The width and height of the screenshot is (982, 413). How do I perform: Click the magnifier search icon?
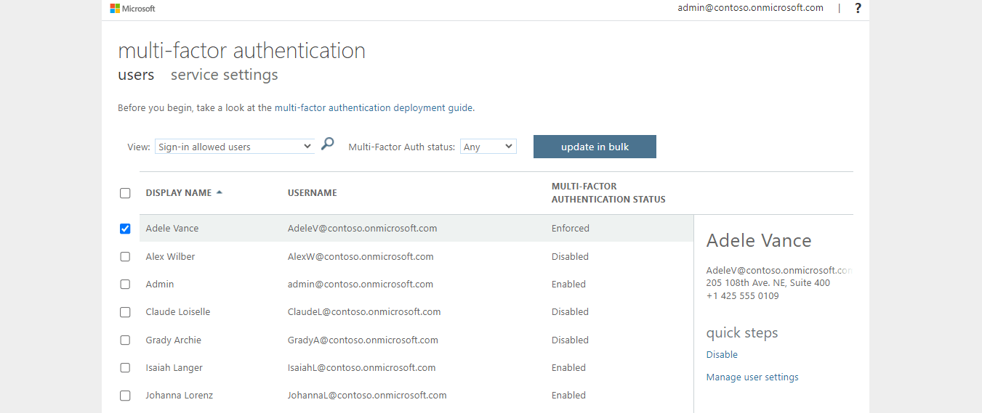[x=328, y=144]
